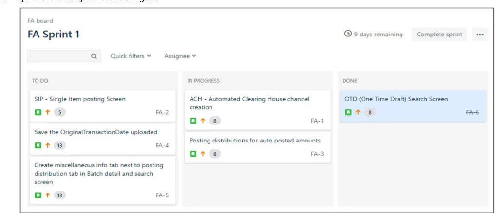This screenshot has height=213, width=497.
Task: Open ACH - Automated Clearing House card
Action: pyautogui.click(x=258, y=110)
